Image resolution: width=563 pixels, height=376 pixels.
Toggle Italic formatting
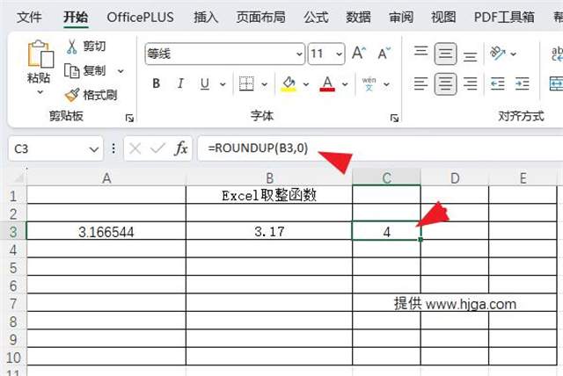(180, 83)
